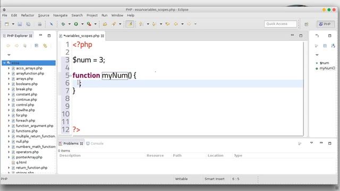Open the New file dropdown arrow
The width and height of the screenshot is (340, 191).
13,24
